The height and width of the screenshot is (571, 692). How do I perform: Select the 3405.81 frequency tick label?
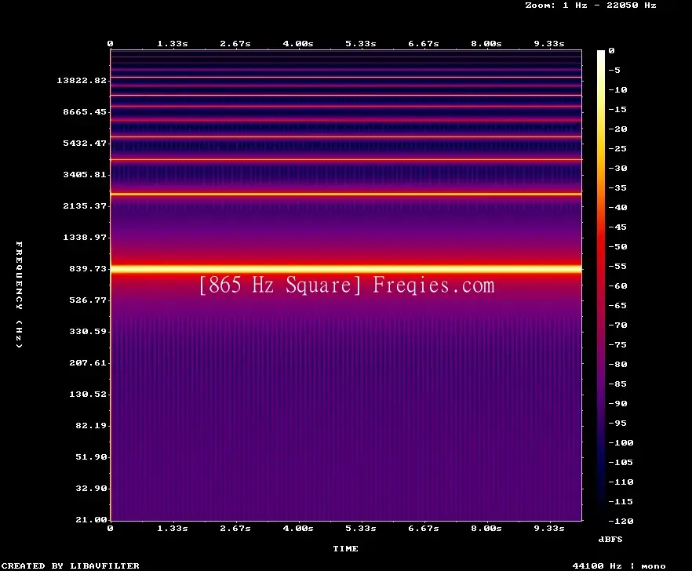click(x=85, y=174)
